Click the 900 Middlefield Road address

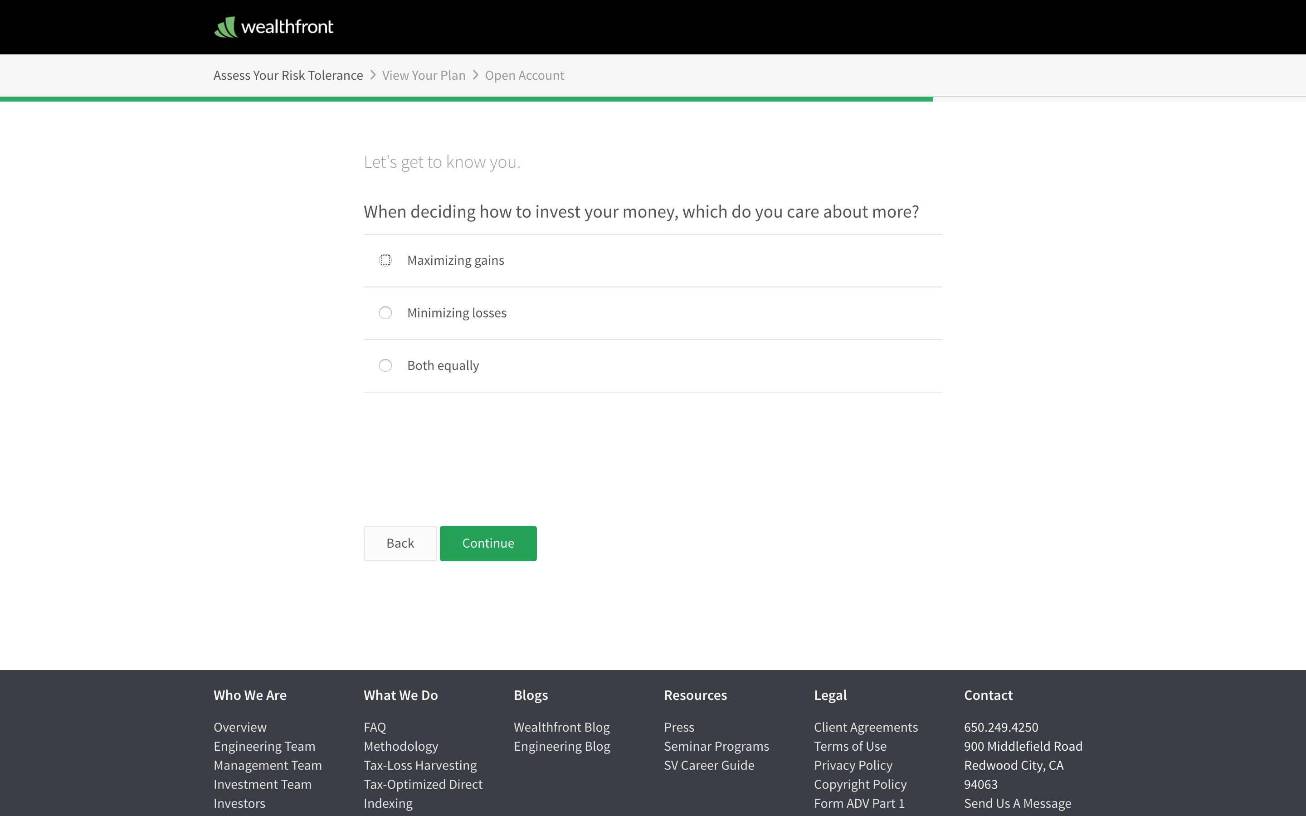1023,746
